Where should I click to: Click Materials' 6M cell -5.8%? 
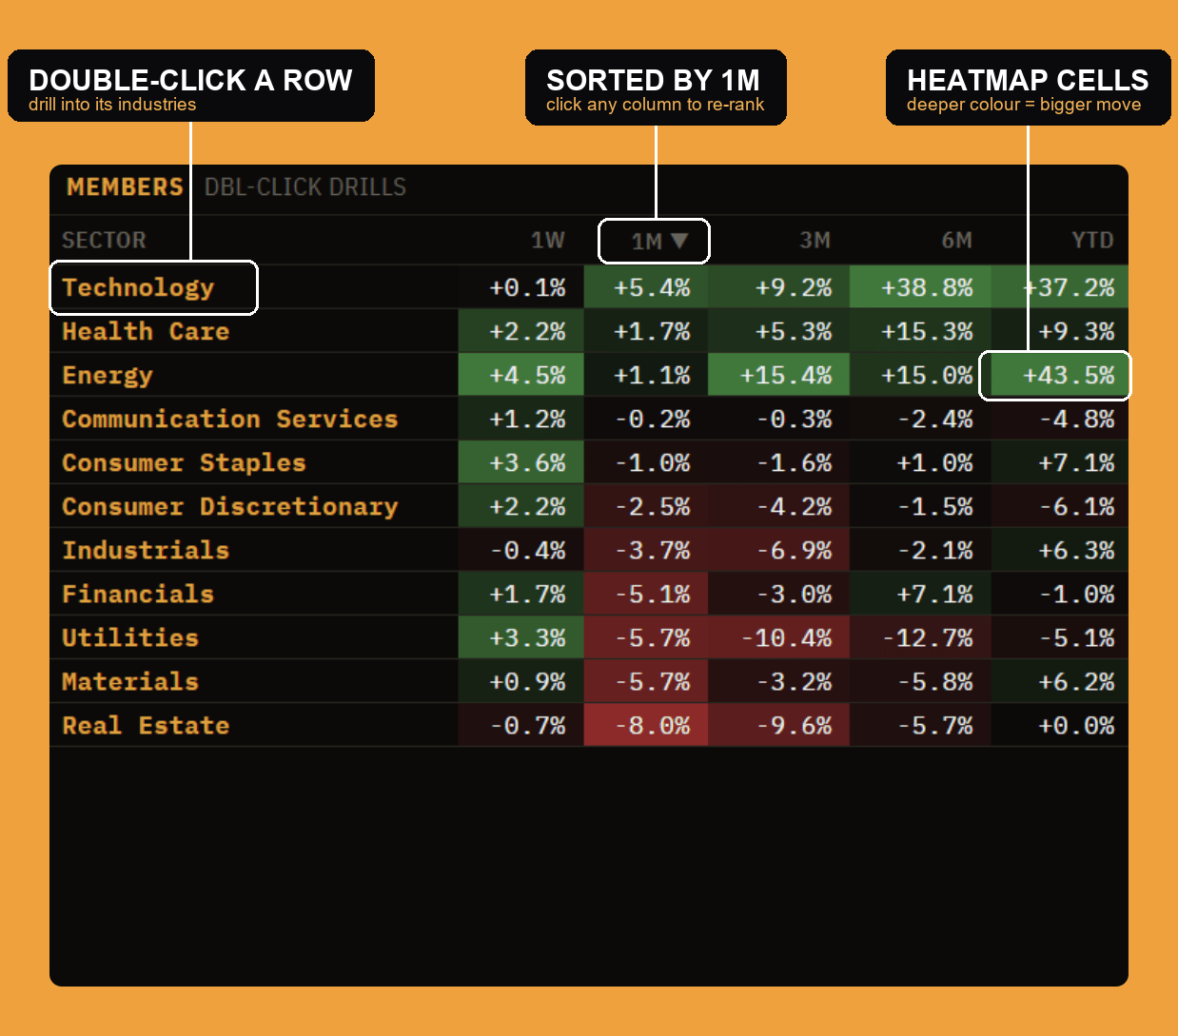920,681
